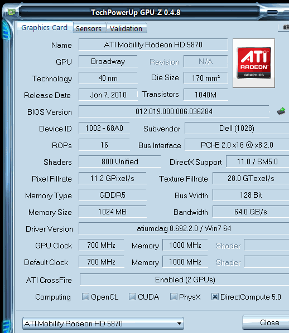Take a screenshot with the camera icon
The height and width of the screenshot is (333, 289).
click(286, 27)
